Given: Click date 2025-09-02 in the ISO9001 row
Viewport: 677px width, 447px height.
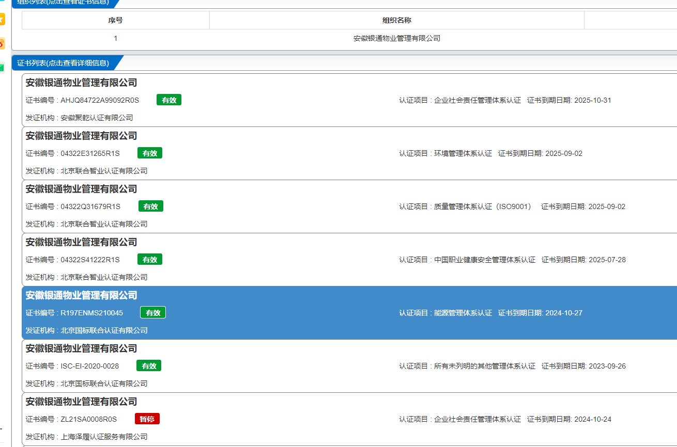Looking at the screenshot, I should tap(607, 206).
